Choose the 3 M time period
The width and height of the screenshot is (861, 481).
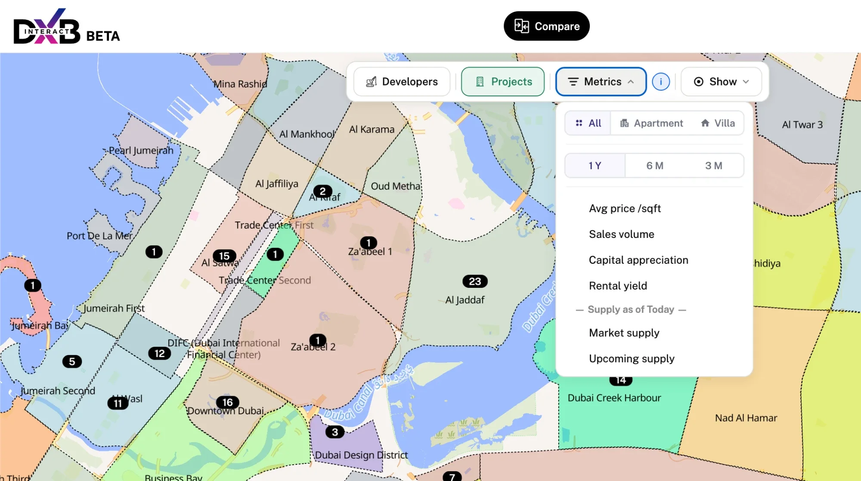coord(714,166)
